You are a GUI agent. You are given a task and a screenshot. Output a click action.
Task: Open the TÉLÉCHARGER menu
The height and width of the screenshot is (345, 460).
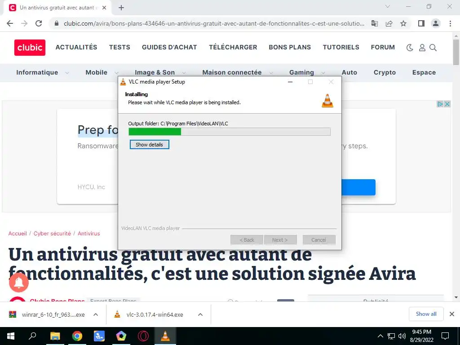tap(233, 47)
